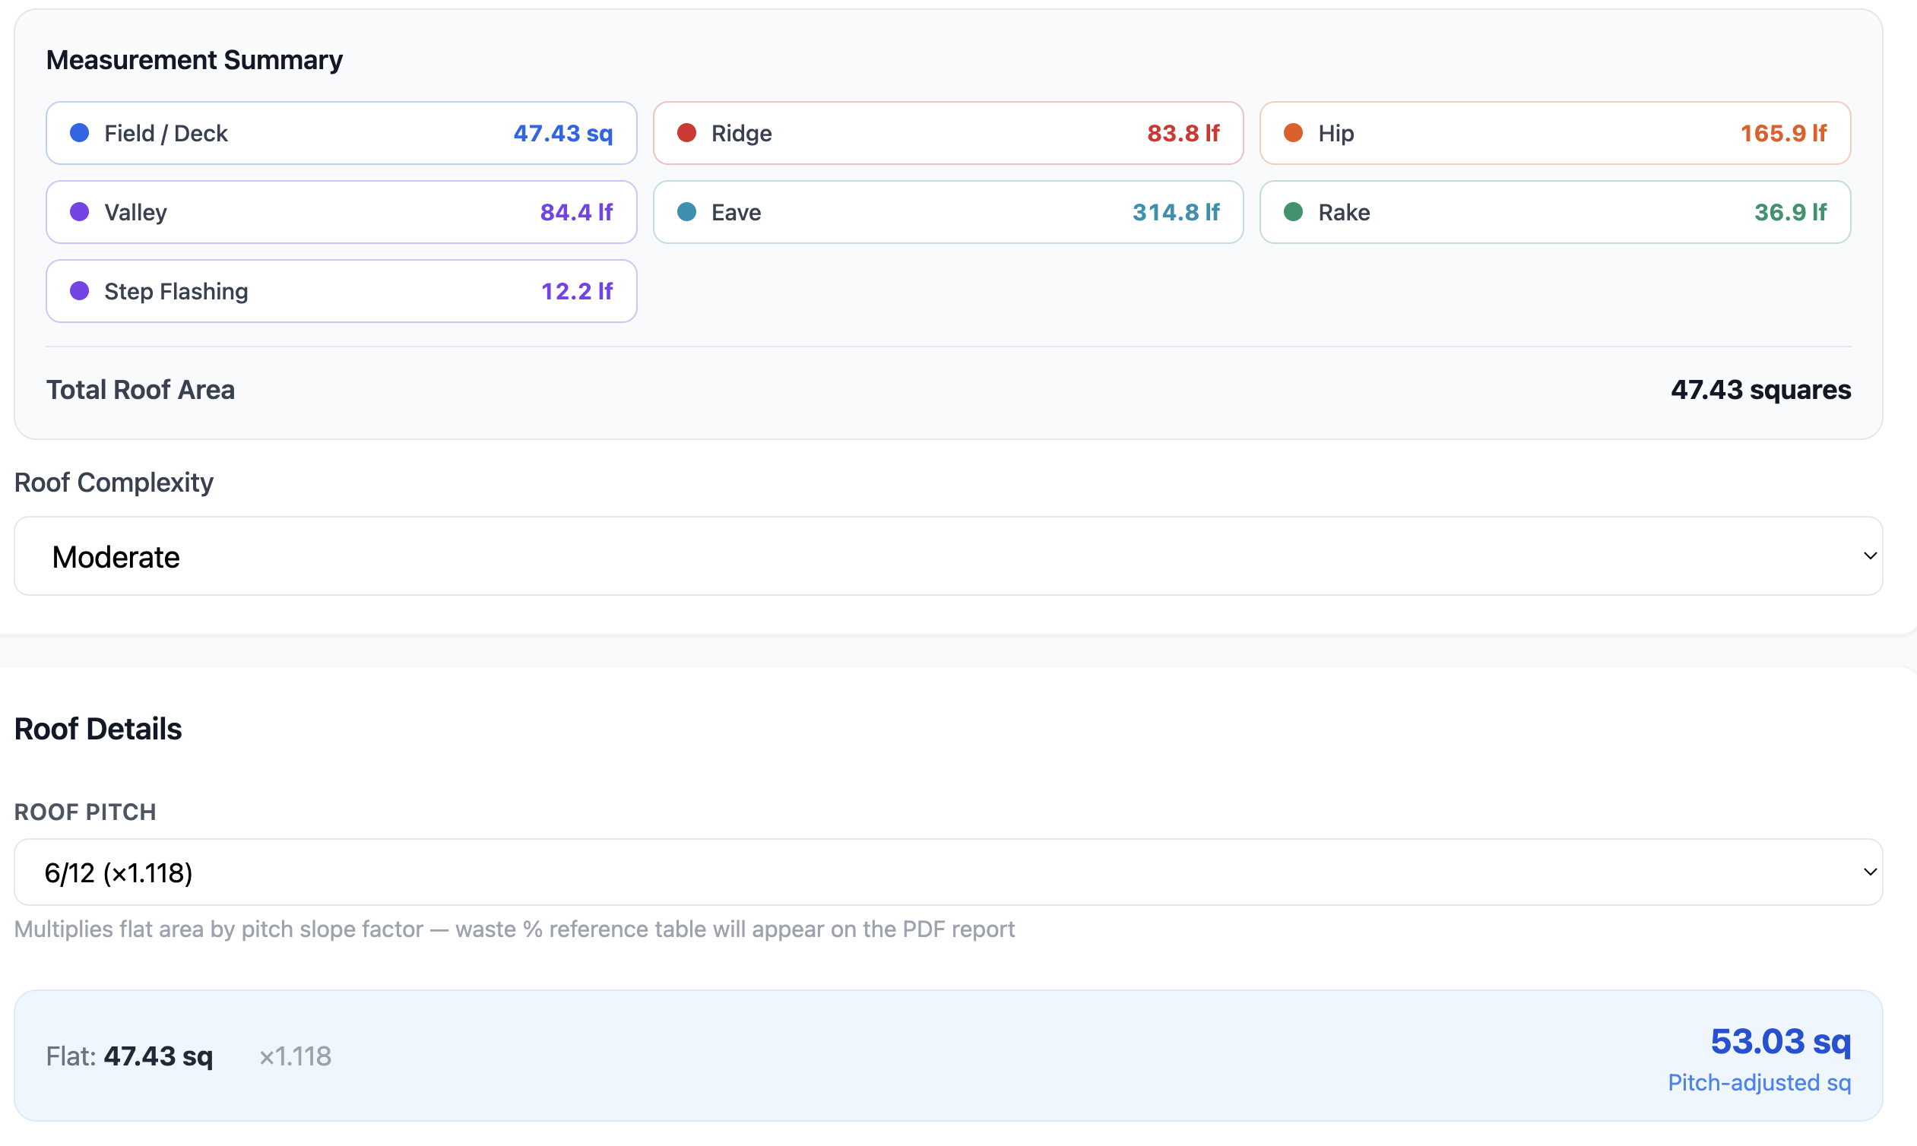Click the Roof Pitch dropdown chevron arrow
This screenshot has width=1917, height=1146.
pos(1870,872)
